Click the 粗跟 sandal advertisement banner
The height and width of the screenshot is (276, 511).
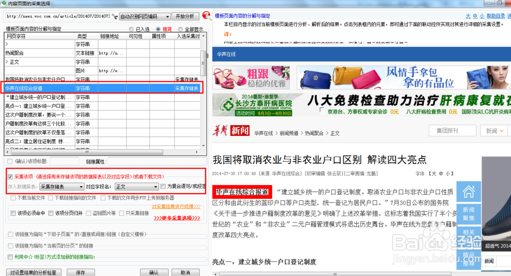click(x=251, y=78)
